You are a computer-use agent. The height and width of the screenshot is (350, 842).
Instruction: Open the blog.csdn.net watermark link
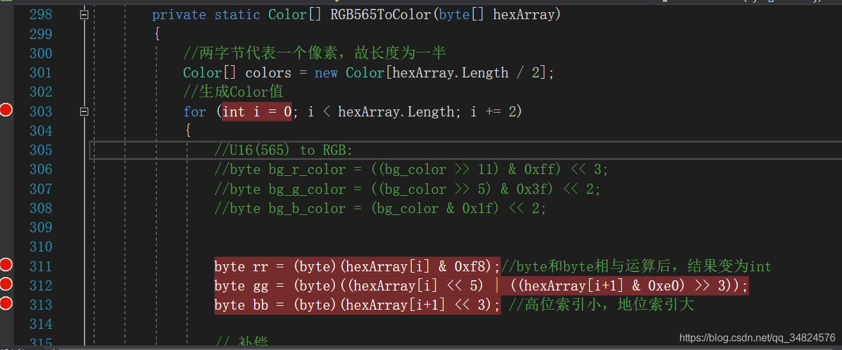point(757,337)
